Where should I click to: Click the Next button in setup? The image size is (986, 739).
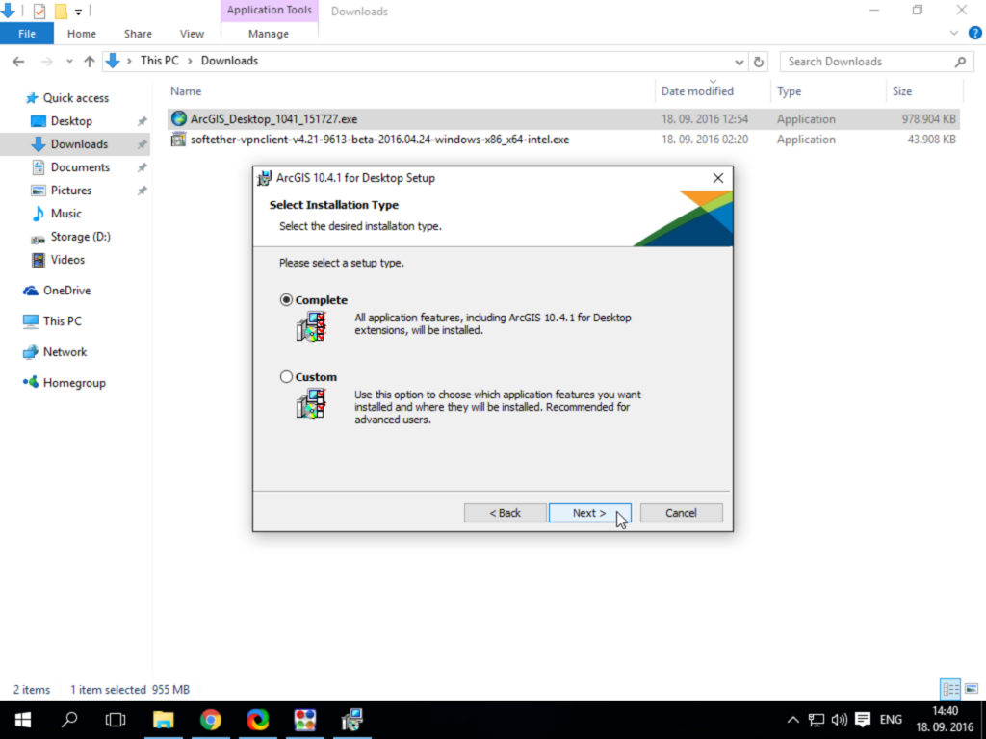(589, 513)
